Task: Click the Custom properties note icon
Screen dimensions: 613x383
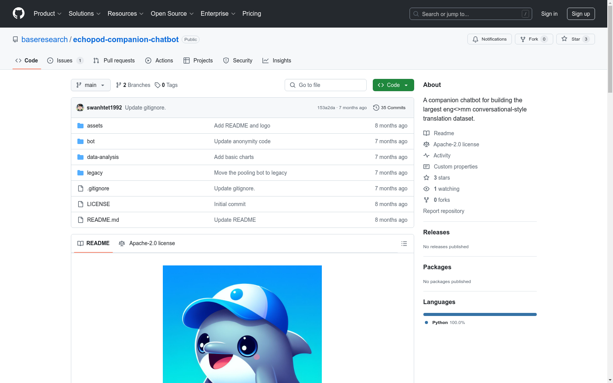Action: (x=426, y=167)
